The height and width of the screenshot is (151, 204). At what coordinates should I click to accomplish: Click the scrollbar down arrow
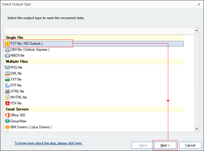(x=197, y=129)
